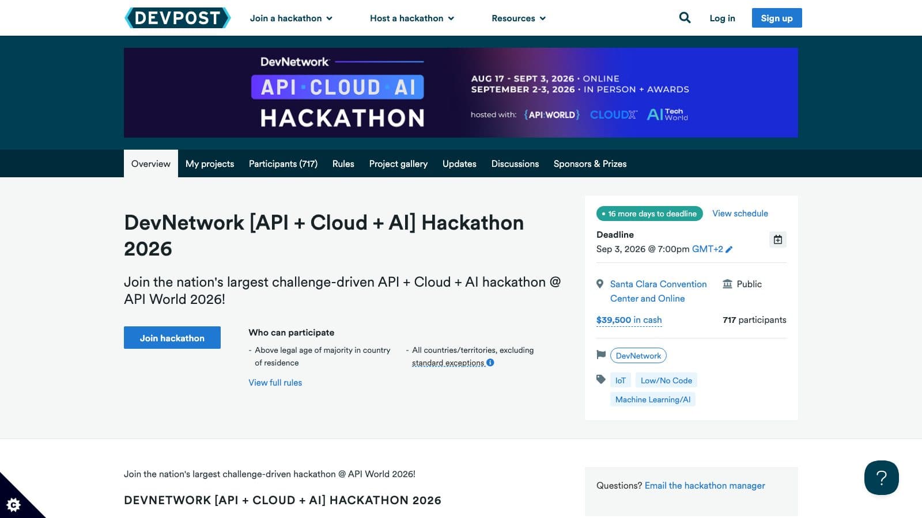Open the Discussions tab
The image size is (922, 518).
(515, 163)
